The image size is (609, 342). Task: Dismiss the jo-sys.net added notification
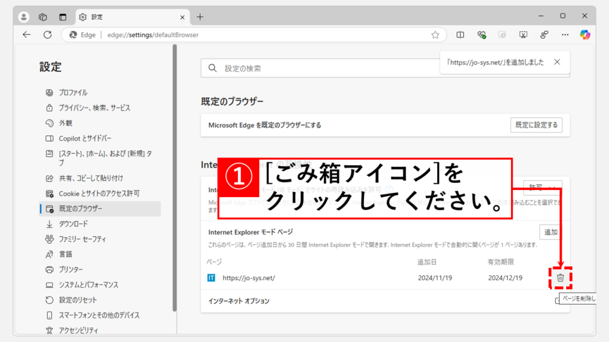(x=557, y=62)
